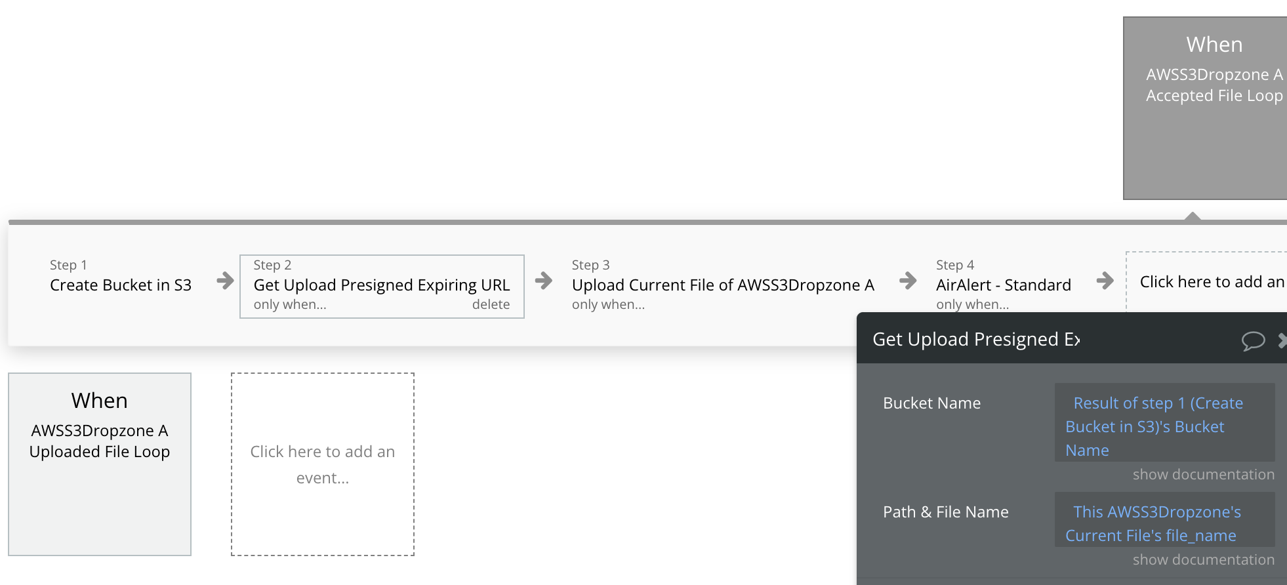Open the Uploaded File Loop event box

100,464
